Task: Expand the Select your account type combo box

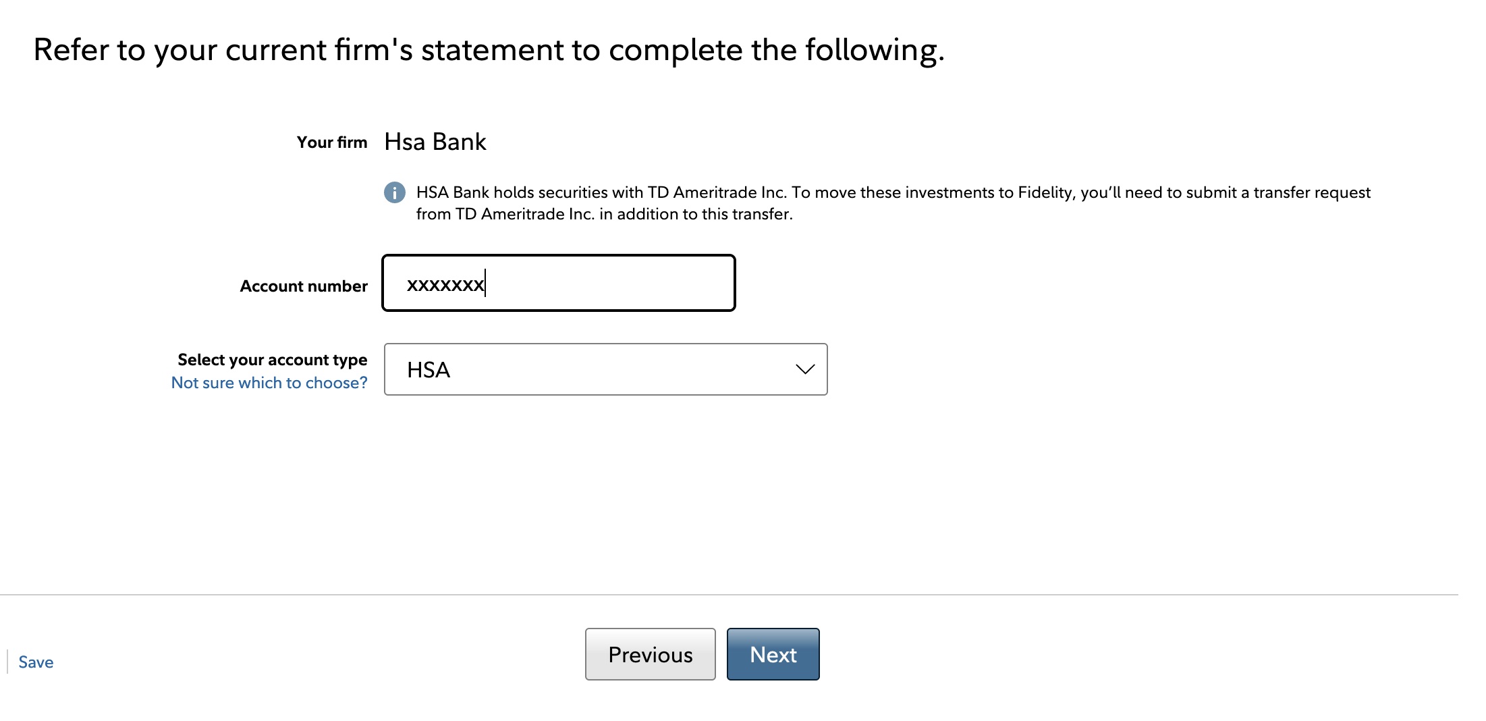Action: point(605,369)
